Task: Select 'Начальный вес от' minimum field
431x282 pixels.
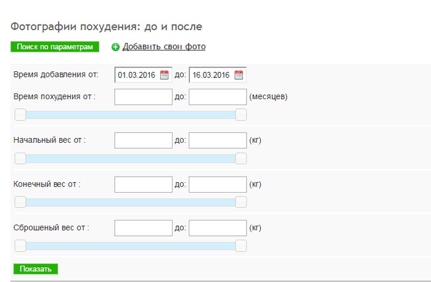Action: [143, 140]
